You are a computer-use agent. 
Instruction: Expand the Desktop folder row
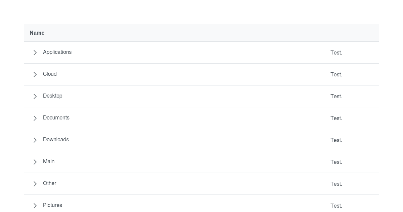[35, 96]
